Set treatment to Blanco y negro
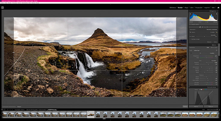Viewport: 221px width, 121px height. pyautogui.click(x=214, y=48)
